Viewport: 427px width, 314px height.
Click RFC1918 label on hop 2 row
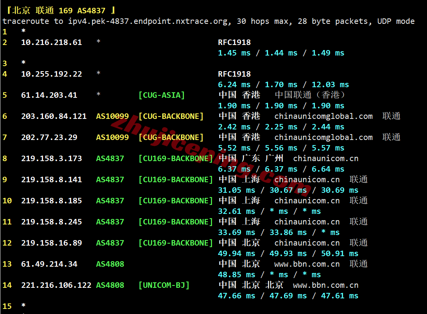(x=234, y=42)
